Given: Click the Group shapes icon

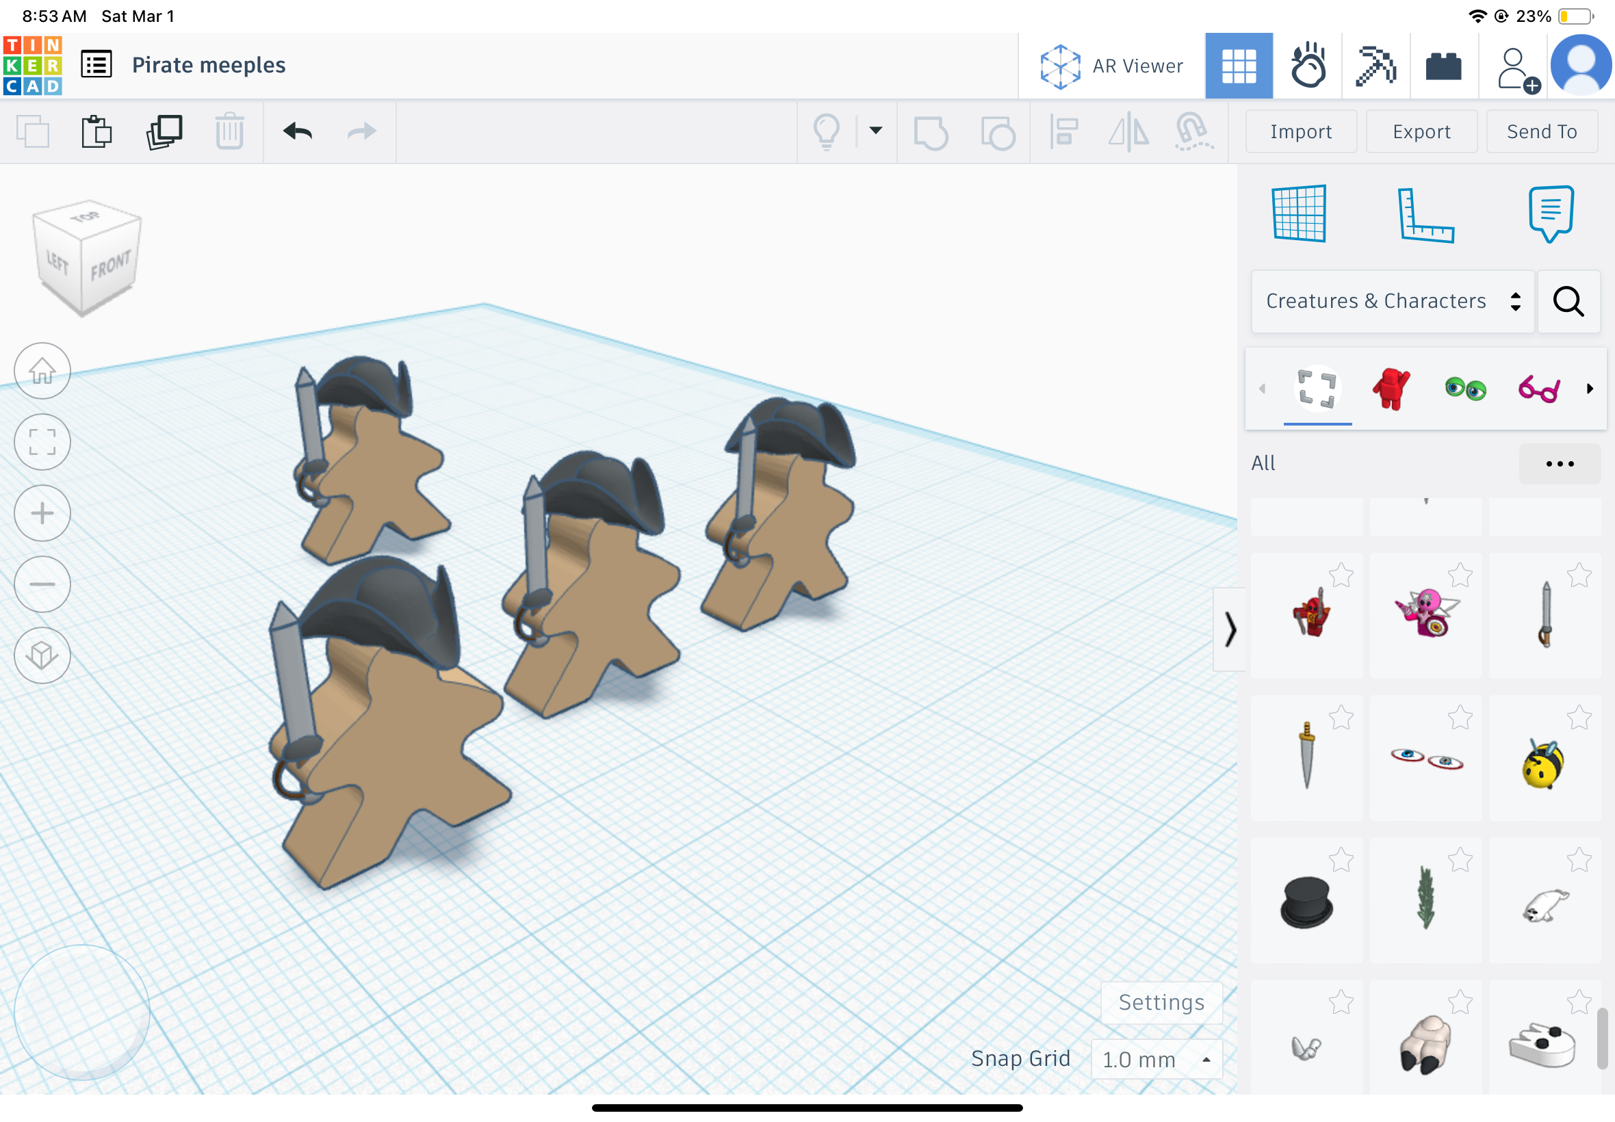Looking at the screenshot, I should coord(931,132).
